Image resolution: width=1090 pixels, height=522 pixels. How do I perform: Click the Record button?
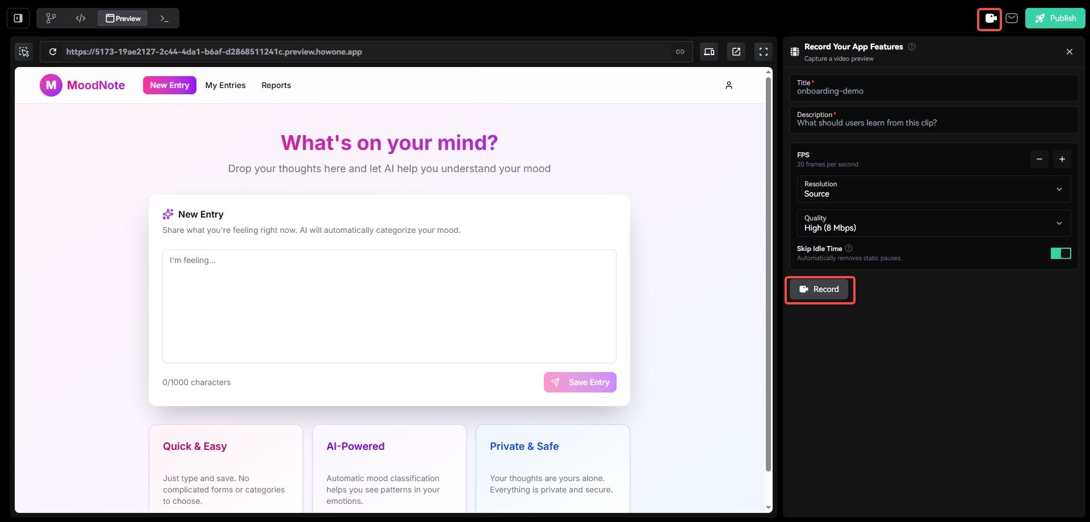[x=819, y=289]
